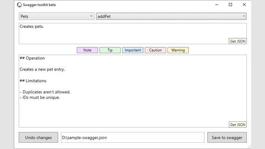Click the 'Creates a new pet entry.' line

(x=42, y=69)
